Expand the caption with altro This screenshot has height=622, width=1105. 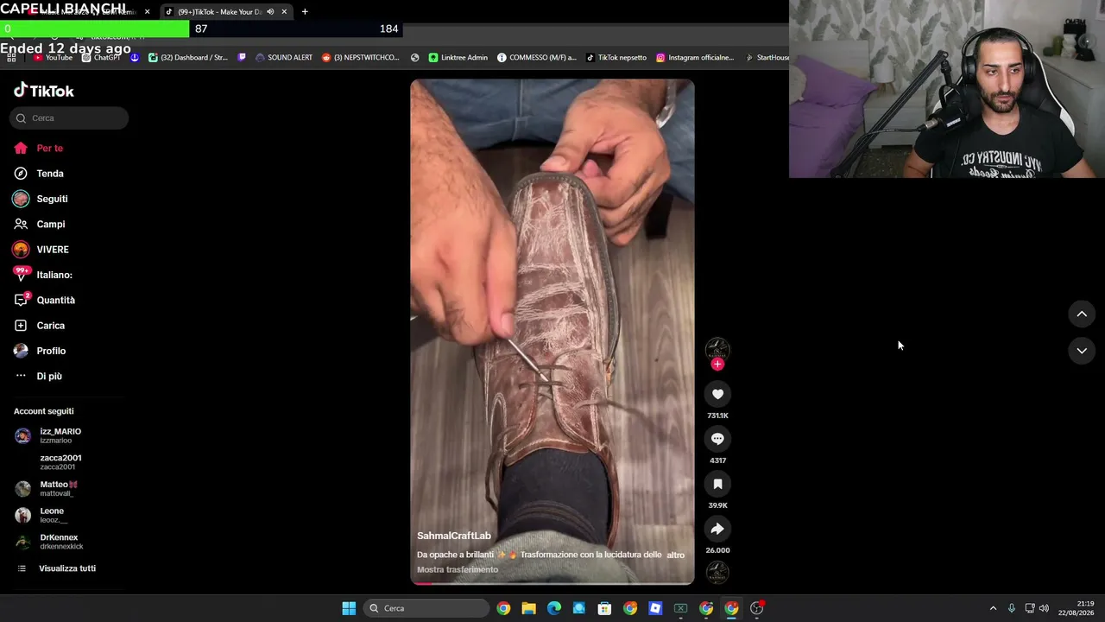pos(675,555)
